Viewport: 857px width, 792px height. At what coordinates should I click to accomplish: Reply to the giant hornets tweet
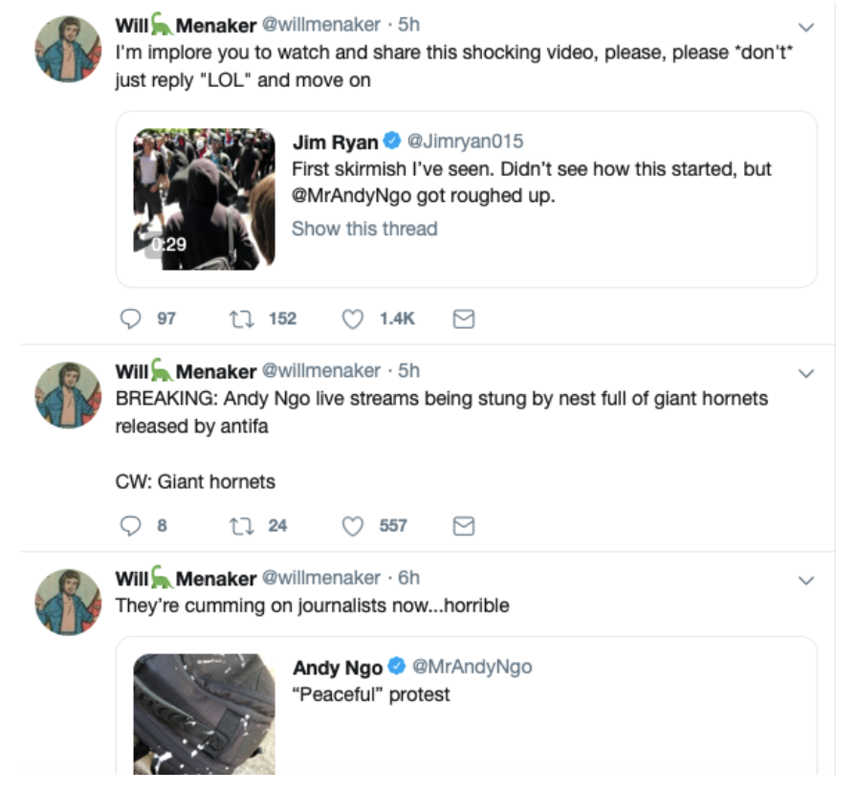tap(131, 526)
